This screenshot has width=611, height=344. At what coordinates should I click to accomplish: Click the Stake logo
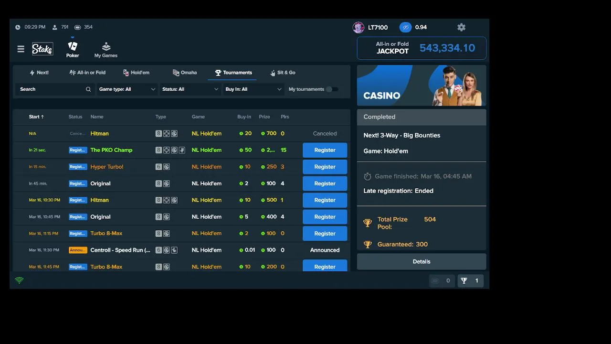pos(42,49)
